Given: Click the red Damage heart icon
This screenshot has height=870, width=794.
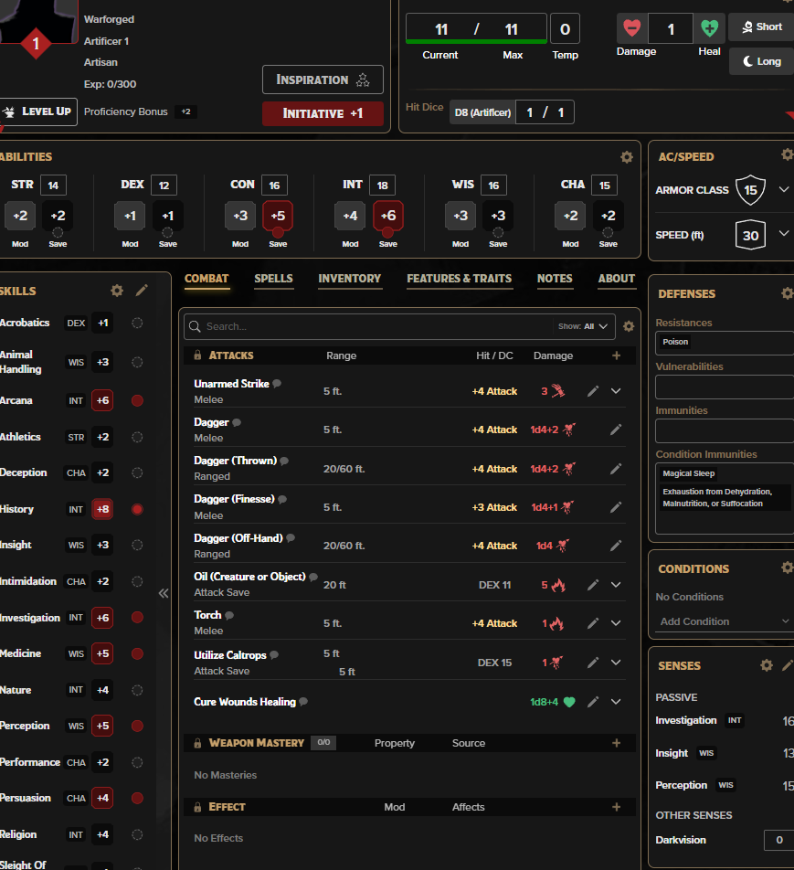Looking at the screenshot, I should click(x=632, y=28).
